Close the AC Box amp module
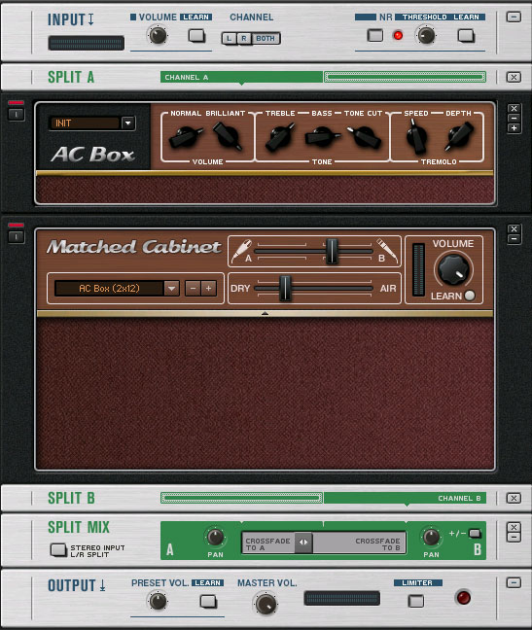 [514, 109]
